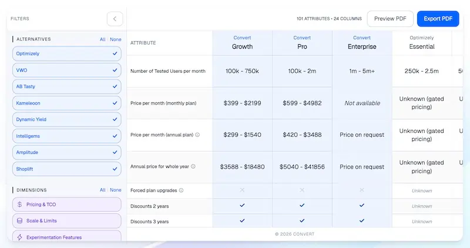
Task: Click the Price per month (monthly plan) label
Action: point(163,103)
